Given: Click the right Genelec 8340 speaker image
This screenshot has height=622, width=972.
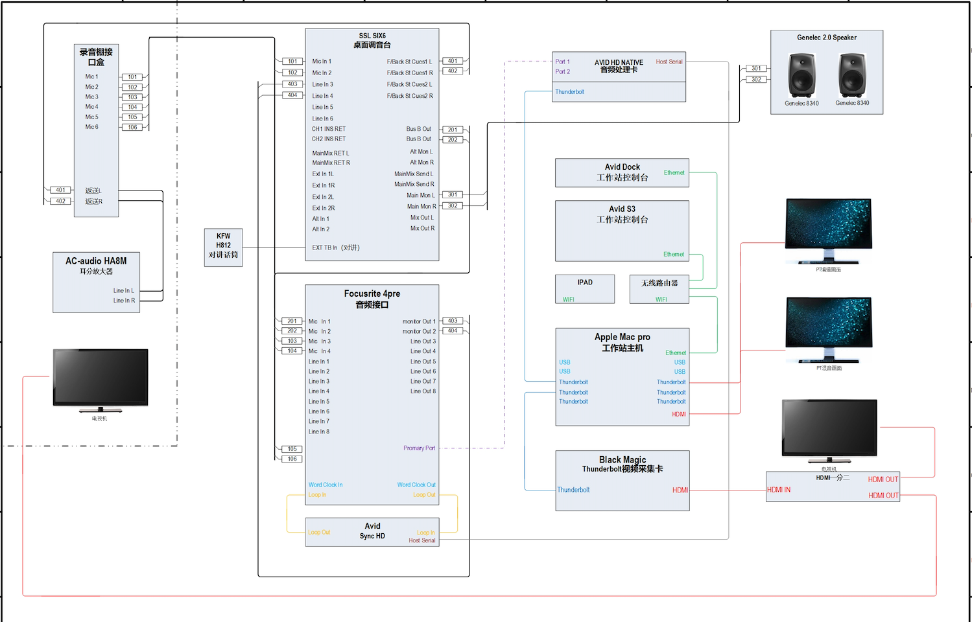Looking at the screenshot, I should 852,75.
